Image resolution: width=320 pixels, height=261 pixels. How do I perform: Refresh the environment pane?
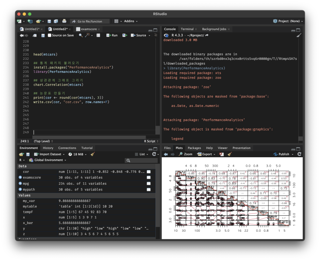pyautogui.click(x=154, y=154)
